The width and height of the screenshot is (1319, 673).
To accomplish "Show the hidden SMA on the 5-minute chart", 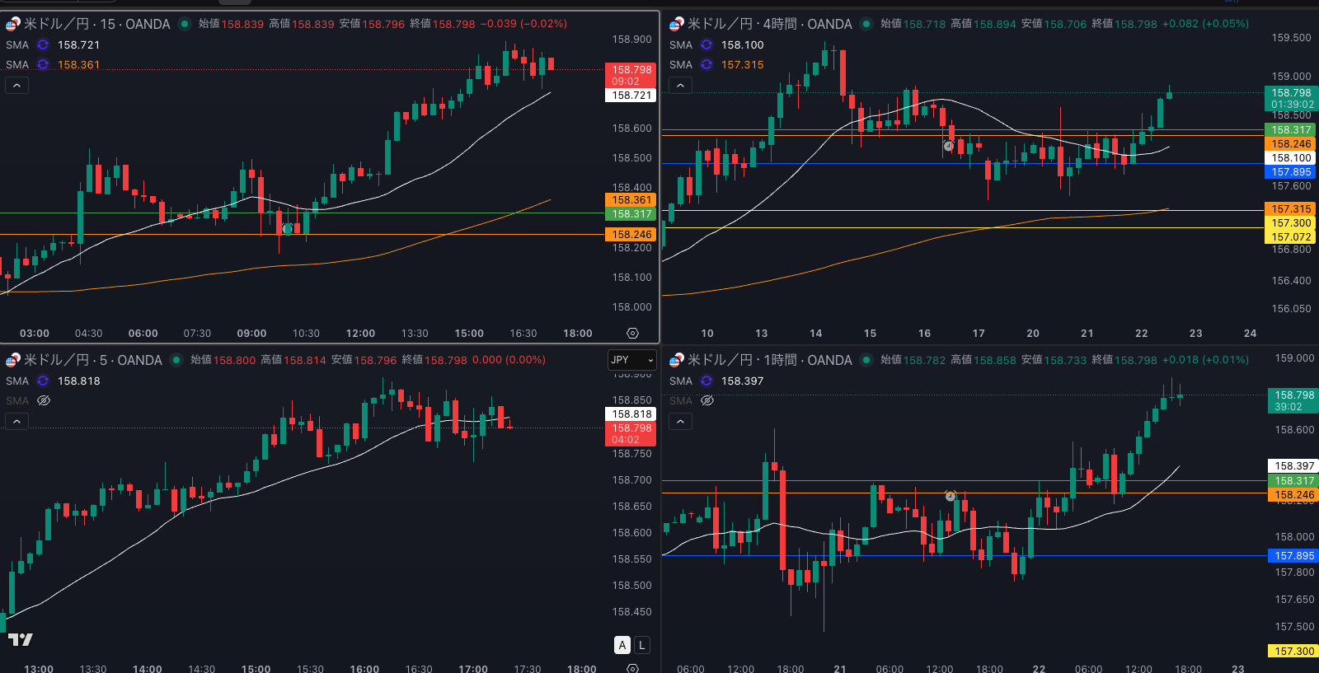I will tap(44, 401).
